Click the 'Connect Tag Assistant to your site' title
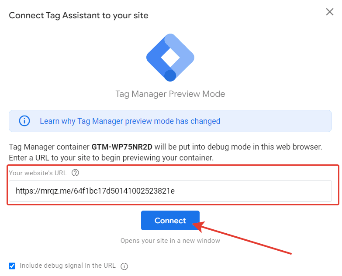Image resolution: width=342 pixels, height=276 pixels. (79, 16)
